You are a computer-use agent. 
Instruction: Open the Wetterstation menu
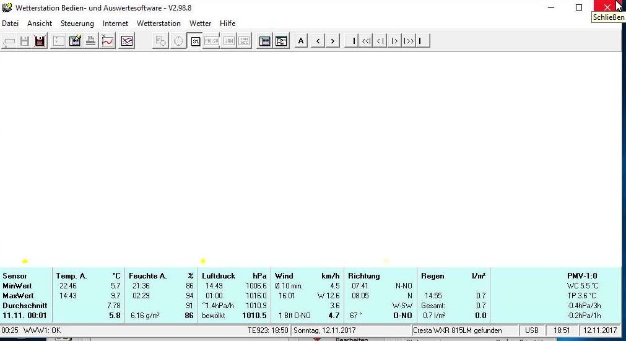(x=159, y=24)
